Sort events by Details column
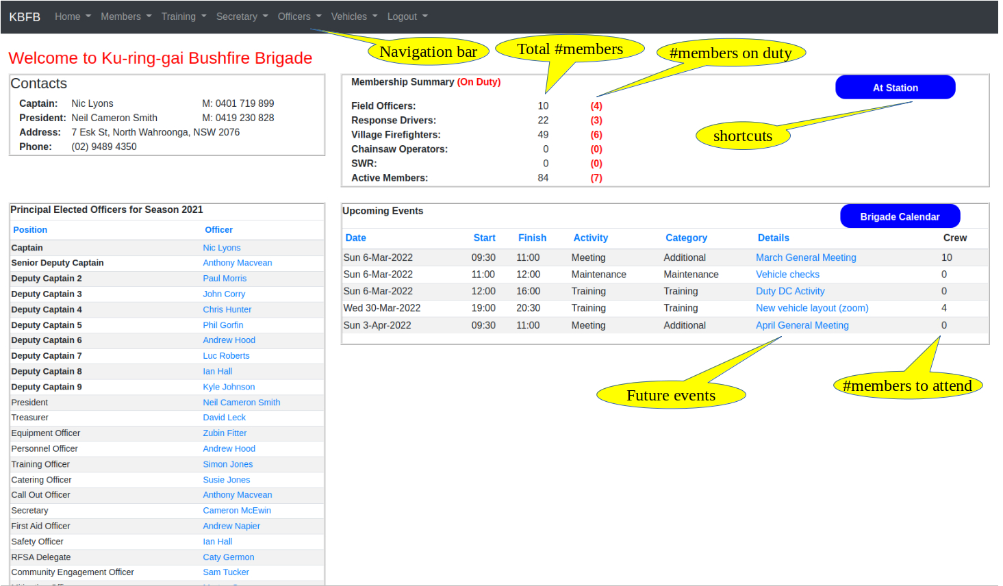1003x586 pixels. click(773, 238)
